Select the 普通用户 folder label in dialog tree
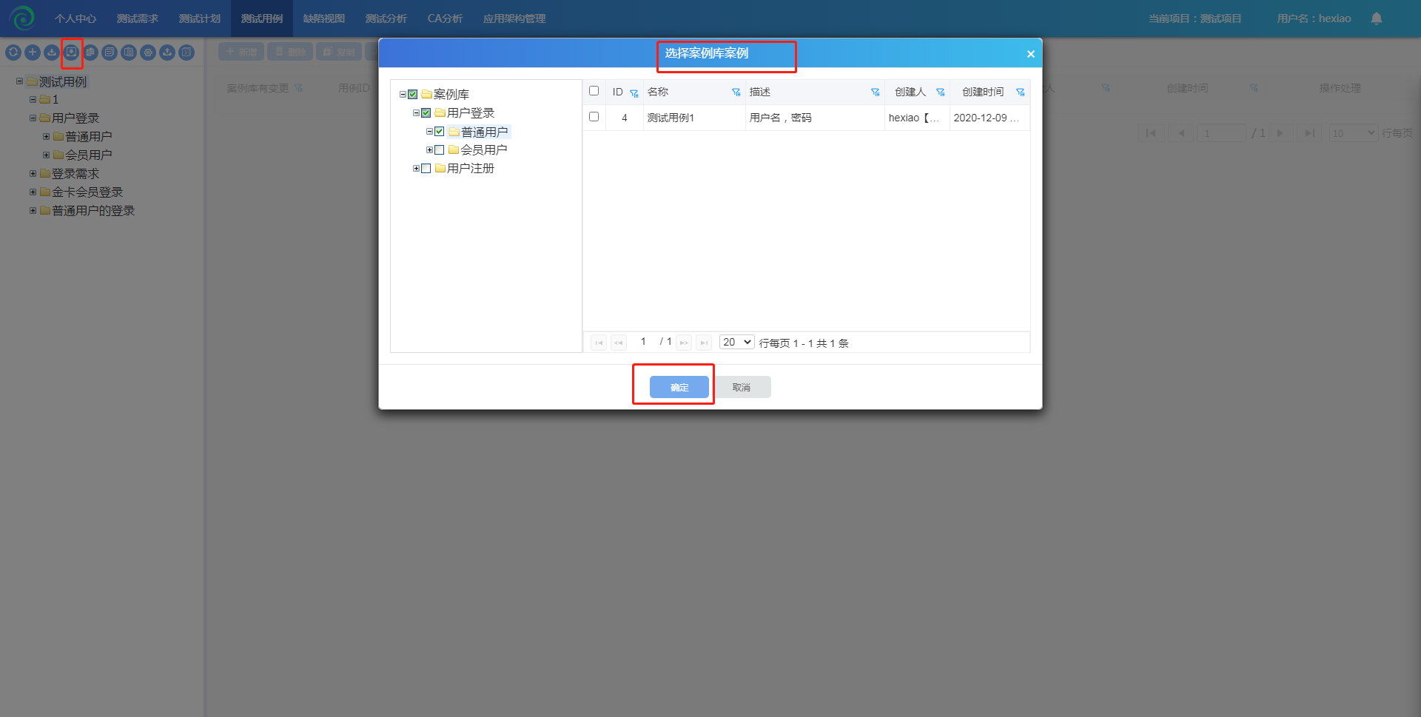 pyautogui.click(x=485, y=132)
